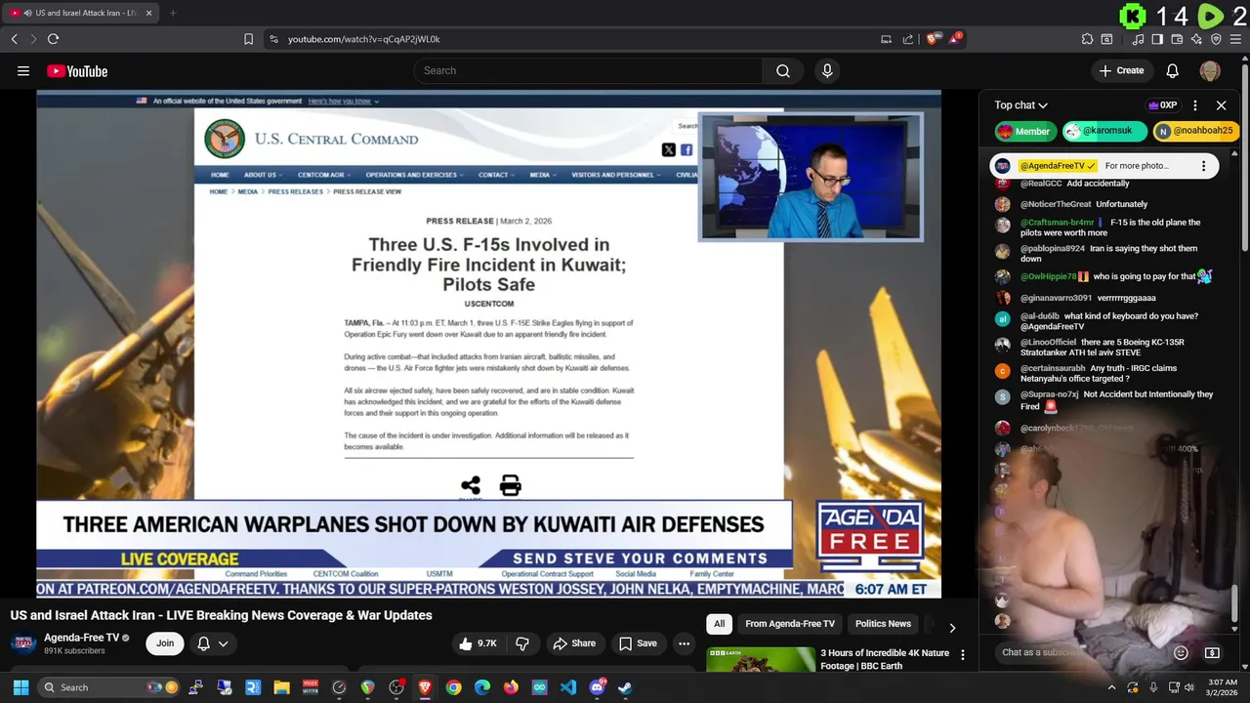Image resolution: width=1250 pixels, height=703 pixels.
Task: Reload the page in Brave
Action: [x=53, y=39]
